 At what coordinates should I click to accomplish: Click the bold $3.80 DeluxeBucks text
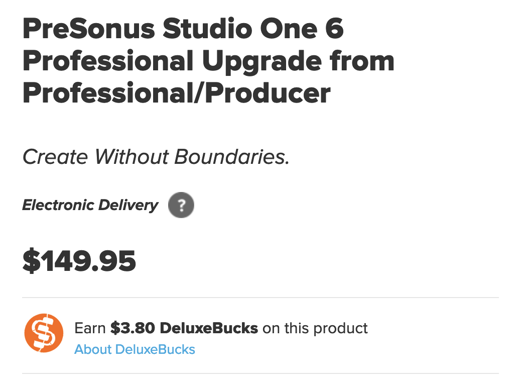184,329
